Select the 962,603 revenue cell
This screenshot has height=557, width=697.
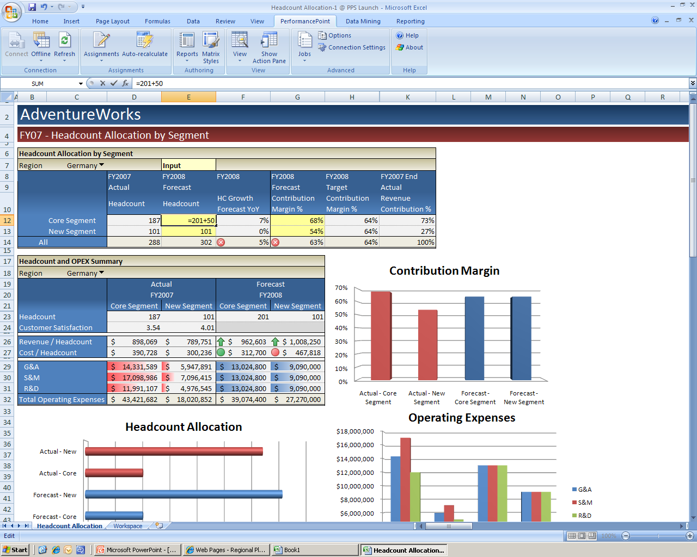coord(243,342)
